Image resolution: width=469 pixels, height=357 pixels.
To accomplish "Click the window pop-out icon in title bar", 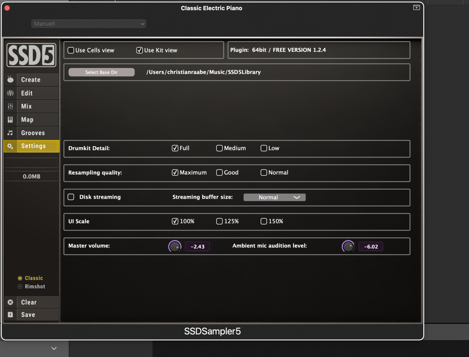I will (x=416, y=7).
